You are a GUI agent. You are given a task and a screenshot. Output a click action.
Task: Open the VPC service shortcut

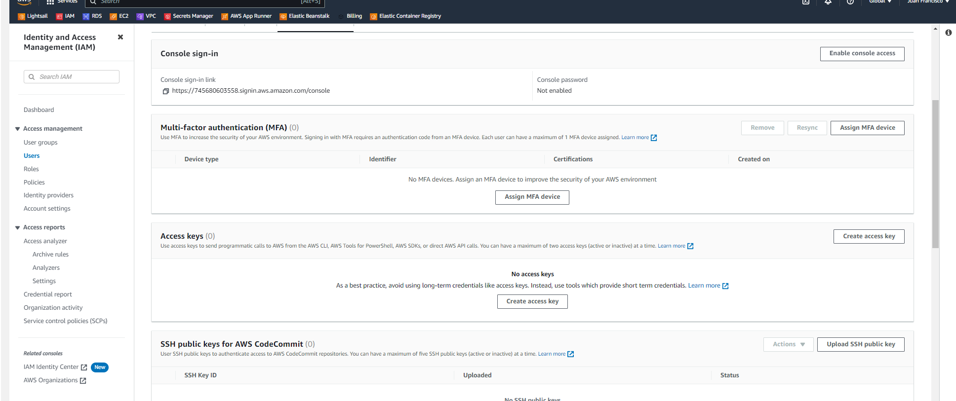pos(146,16)
